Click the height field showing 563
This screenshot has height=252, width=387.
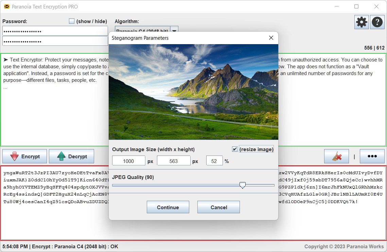174,160
